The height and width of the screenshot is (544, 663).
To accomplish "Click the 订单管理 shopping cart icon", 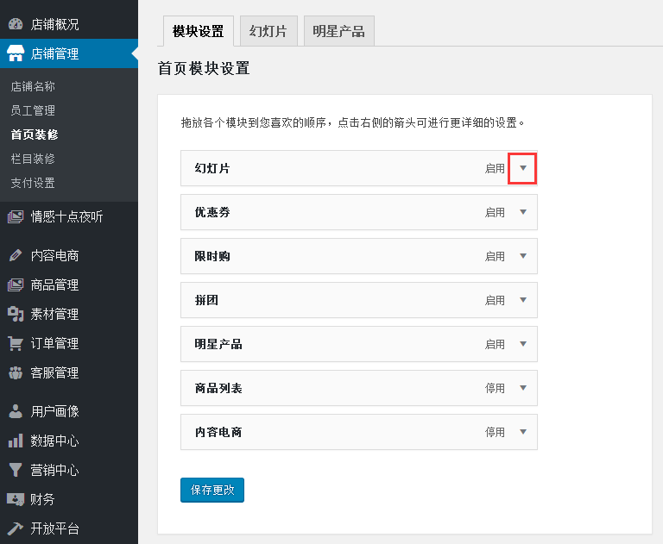I will tap(16, 343).
